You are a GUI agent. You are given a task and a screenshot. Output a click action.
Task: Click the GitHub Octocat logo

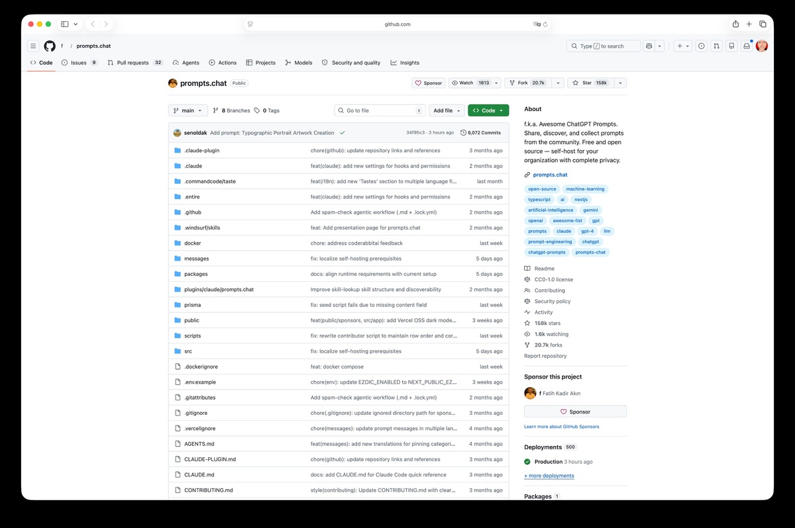coord(50,46)
